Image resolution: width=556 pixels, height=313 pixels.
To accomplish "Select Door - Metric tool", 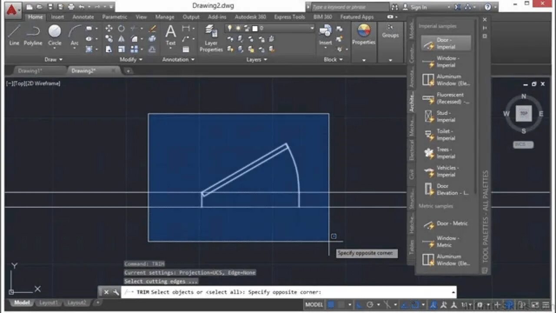I will (x=446, y=224).
